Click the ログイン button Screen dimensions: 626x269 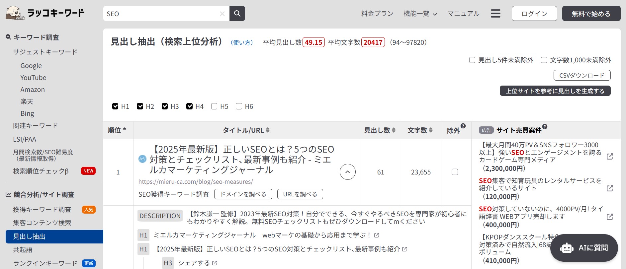tap(534, 14)
